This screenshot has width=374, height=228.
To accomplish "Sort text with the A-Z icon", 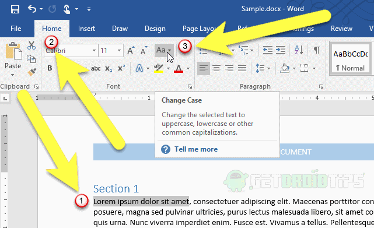I will (x=299, y=50).
